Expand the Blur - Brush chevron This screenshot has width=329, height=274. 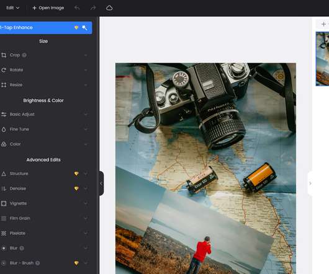point(86,263)
